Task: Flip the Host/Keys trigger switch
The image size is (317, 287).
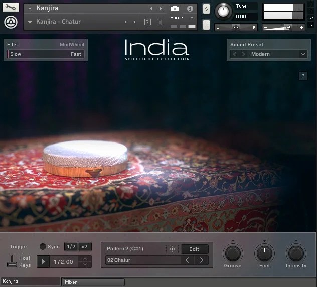Action: [x=12, y=261]
